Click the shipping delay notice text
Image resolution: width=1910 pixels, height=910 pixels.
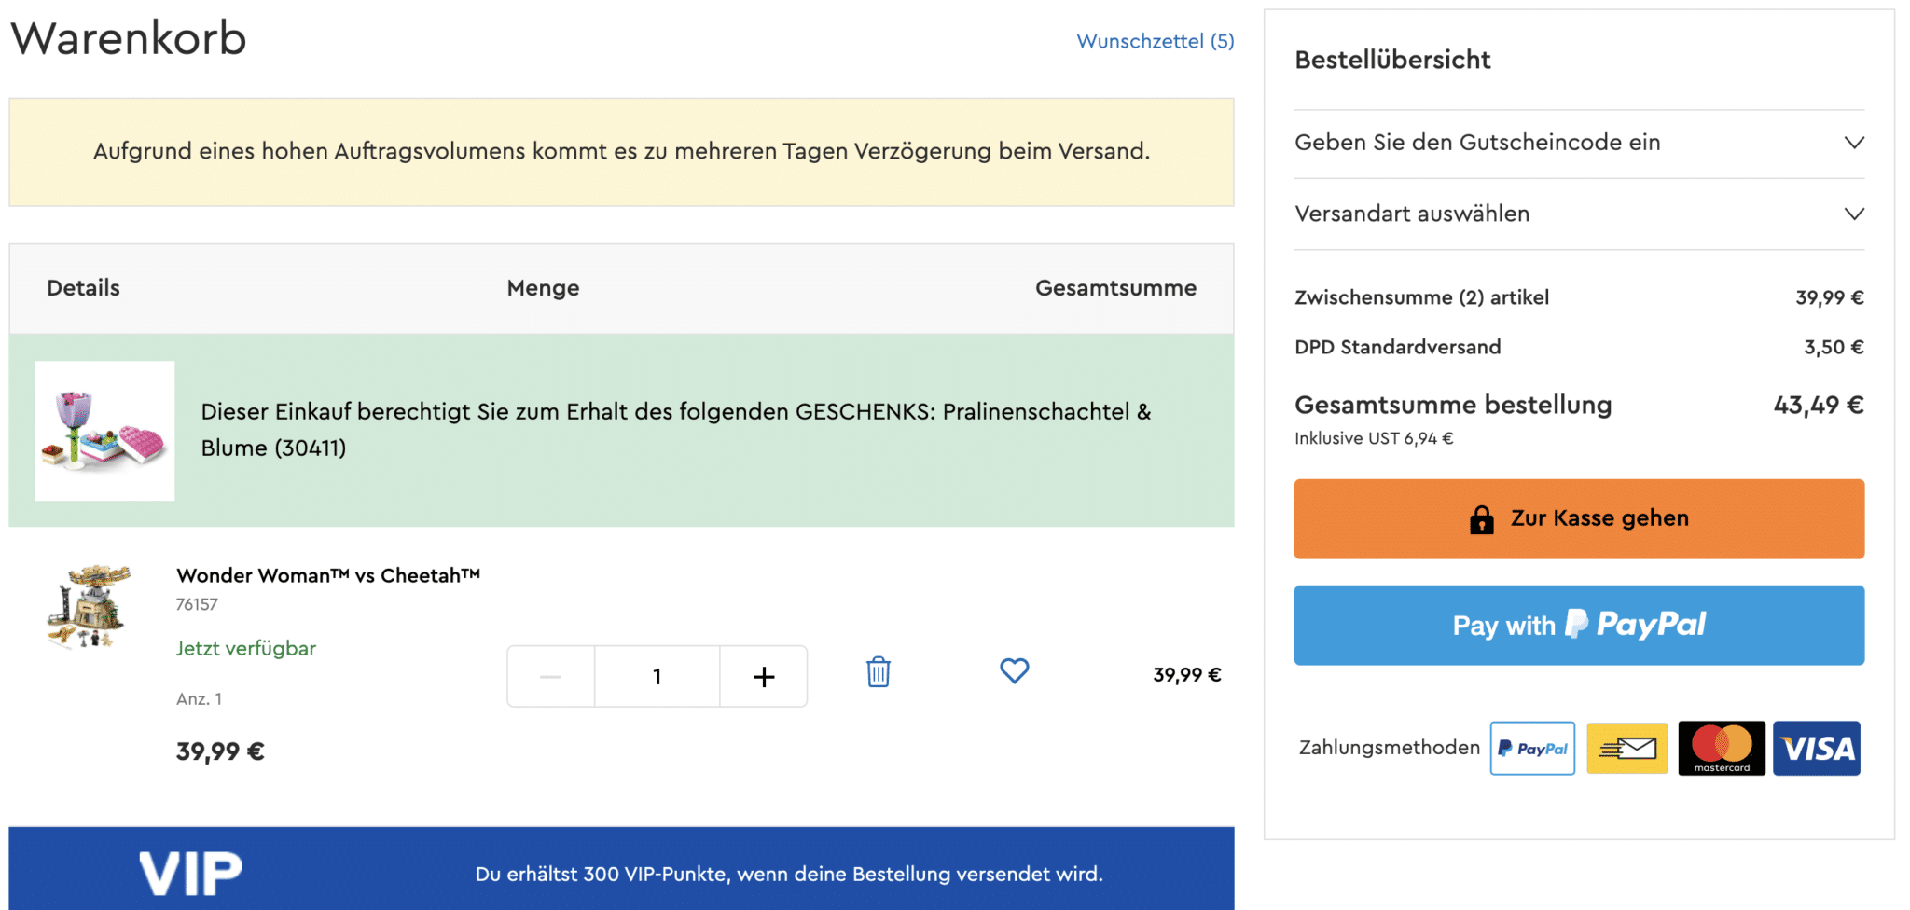click(x=621, y=151)
